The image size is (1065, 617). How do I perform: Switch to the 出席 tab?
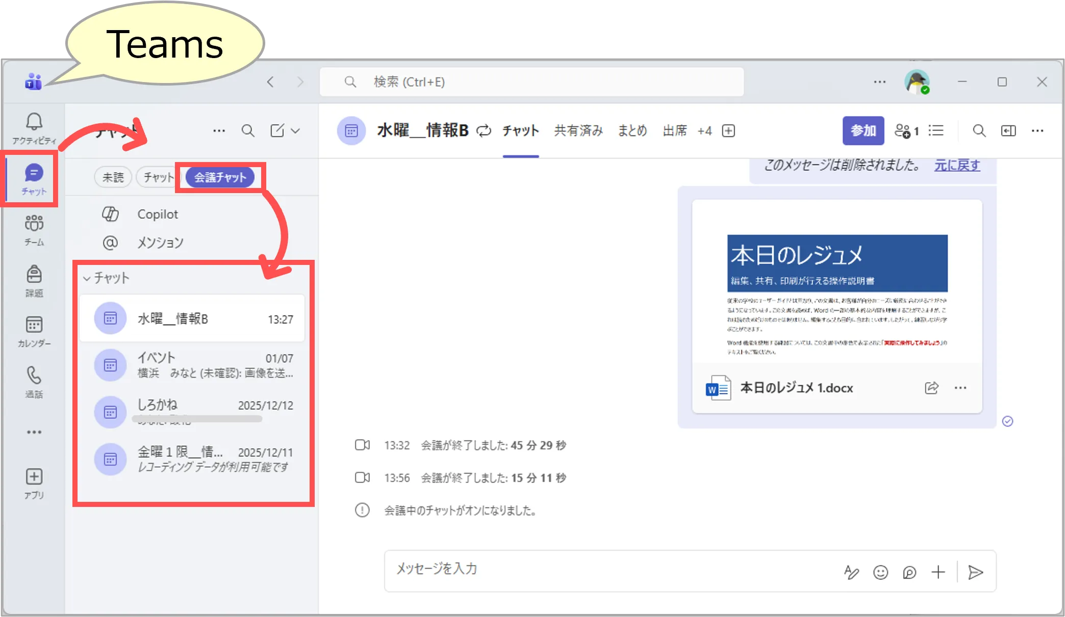[x=674, y=131]
